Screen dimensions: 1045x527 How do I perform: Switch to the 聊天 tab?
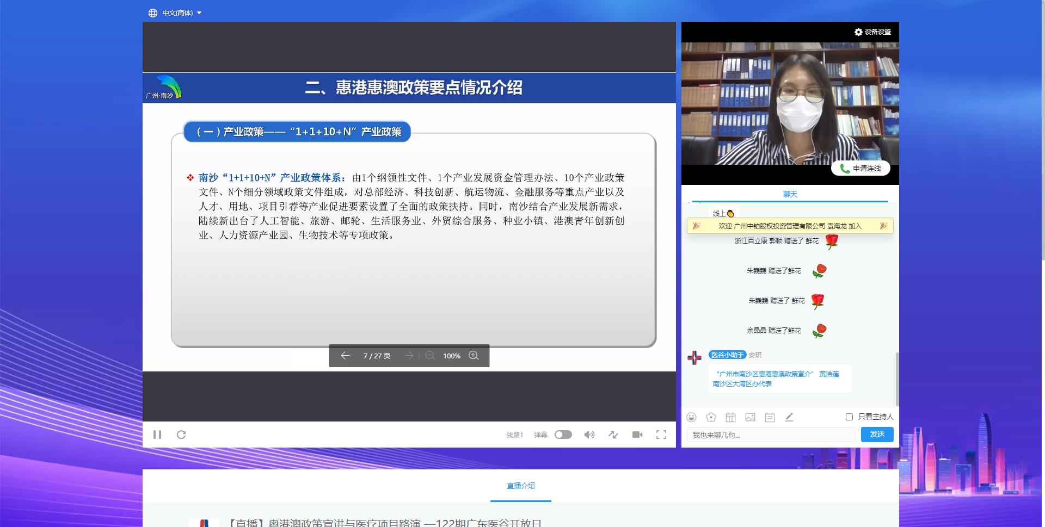[790, 194]
